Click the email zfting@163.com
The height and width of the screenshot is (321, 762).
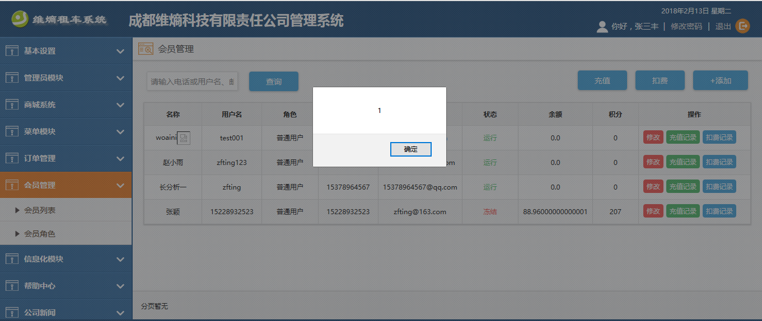(x=420, y=212)
